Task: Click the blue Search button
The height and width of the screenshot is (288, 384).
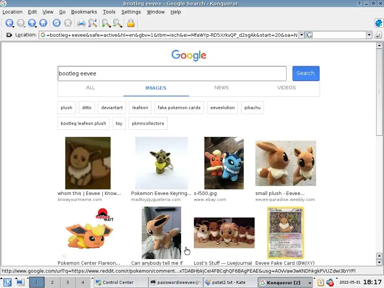Action: pos(306,73)
